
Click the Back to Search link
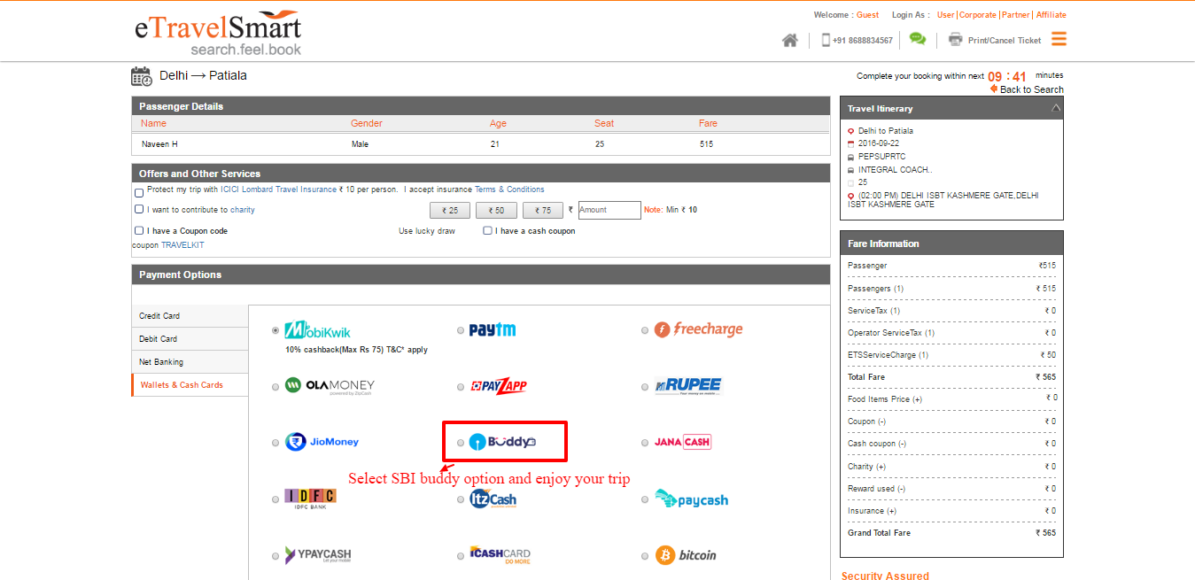[1031, 89]
